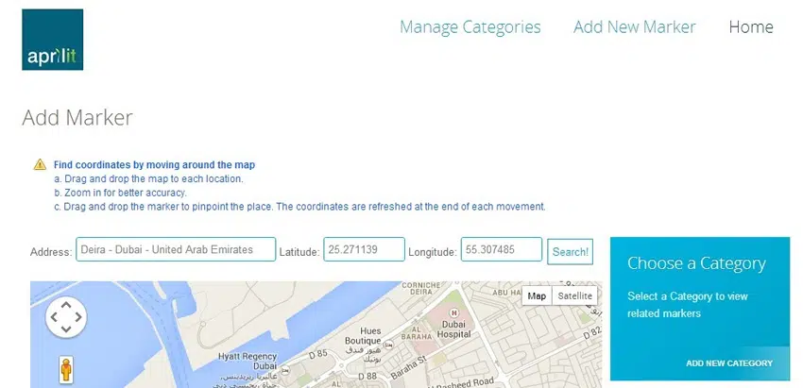Pan the map right with the arrow
The height and width of the screenshot is (388, 803).
point(78,318)
